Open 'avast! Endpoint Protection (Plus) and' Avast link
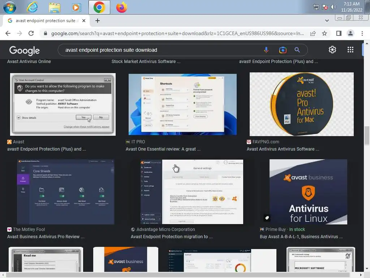Image resolution: width=370 pixels, height=278 pixels. [47, 149]
